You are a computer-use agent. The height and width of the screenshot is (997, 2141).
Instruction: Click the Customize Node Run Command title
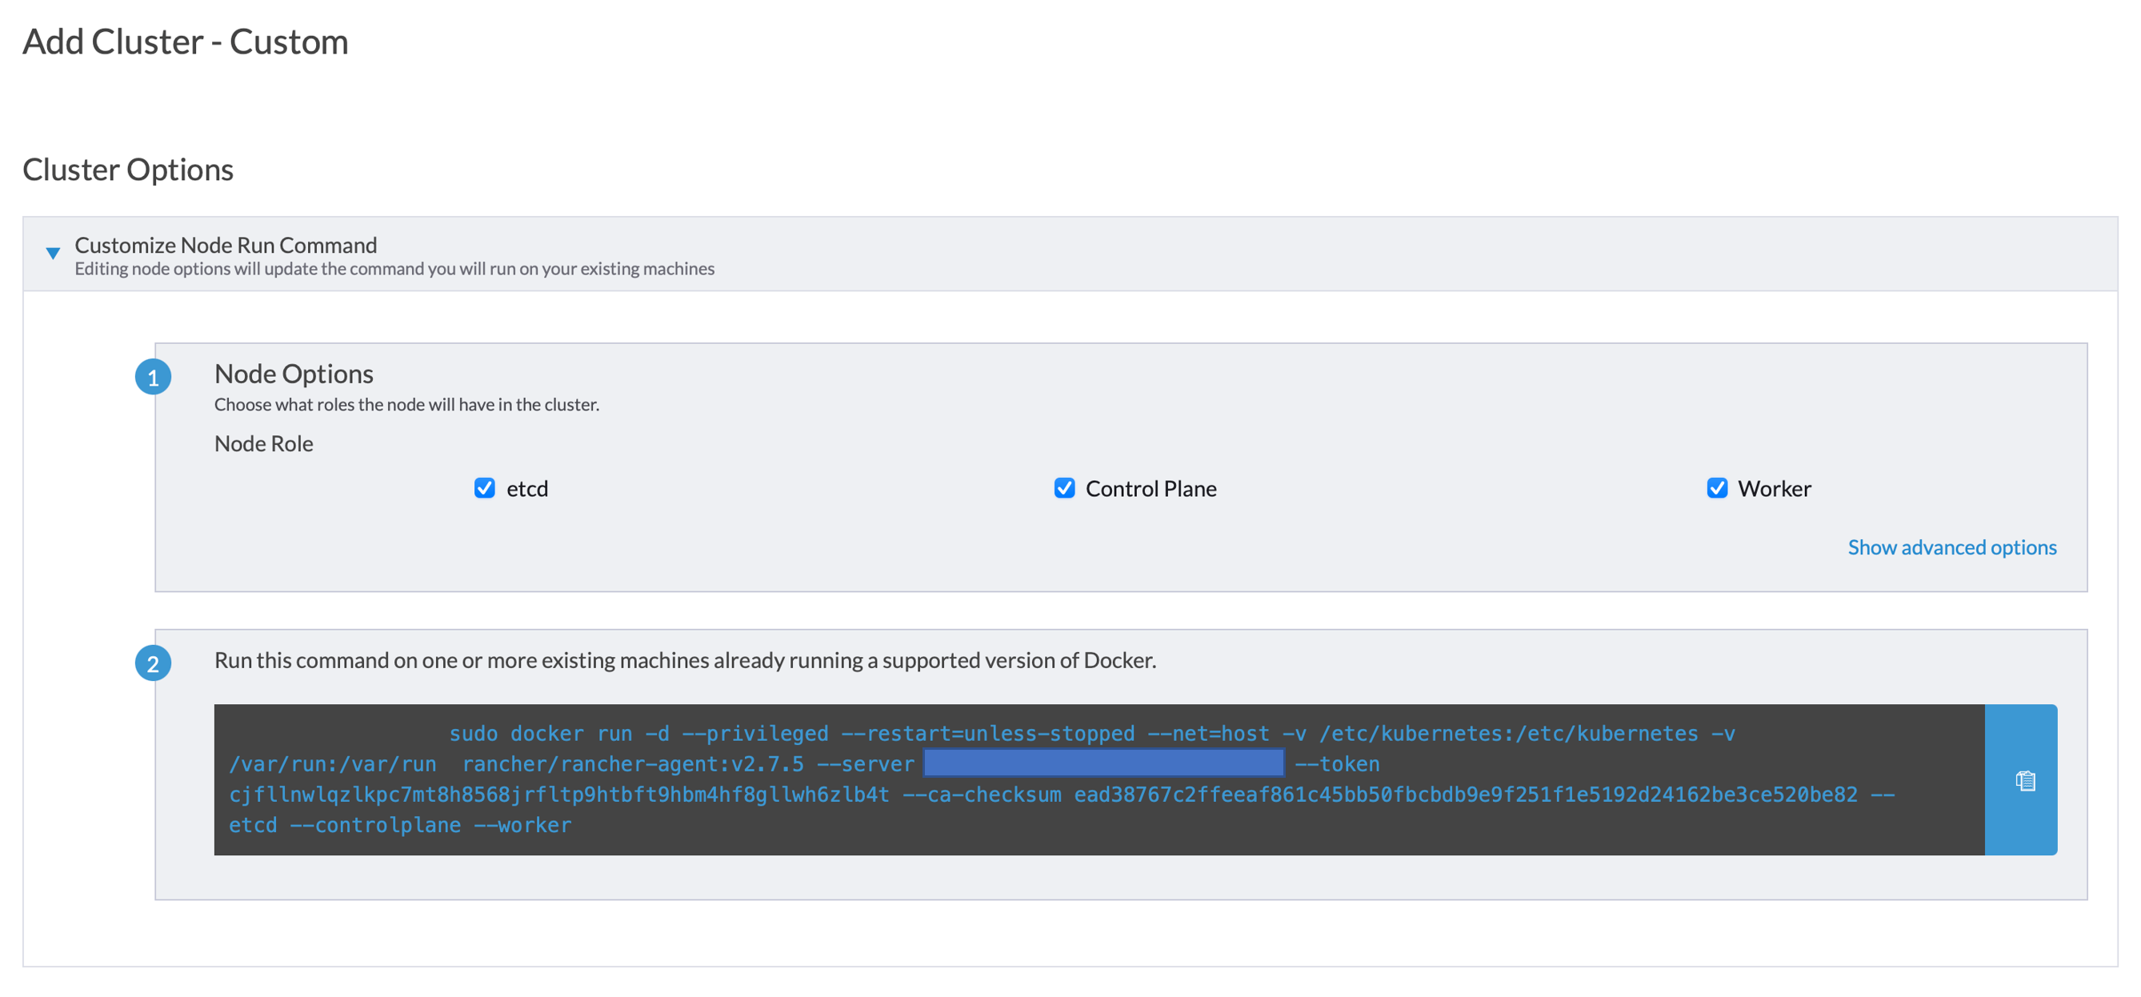226,245
